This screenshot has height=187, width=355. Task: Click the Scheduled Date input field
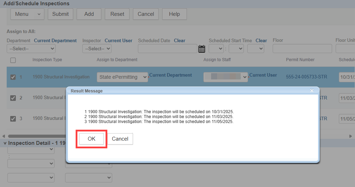click(167, 49)
